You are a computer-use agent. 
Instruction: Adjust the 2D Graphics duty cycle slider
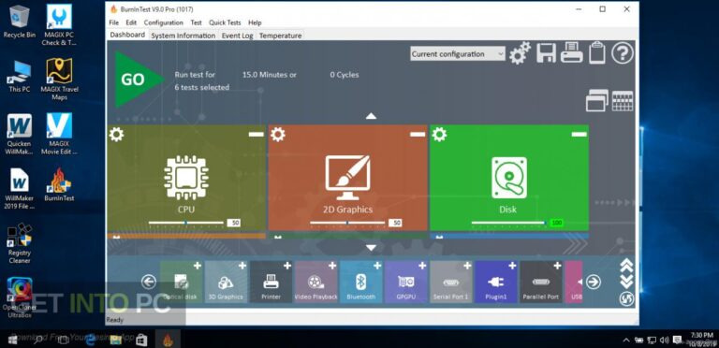pos(347,223)
